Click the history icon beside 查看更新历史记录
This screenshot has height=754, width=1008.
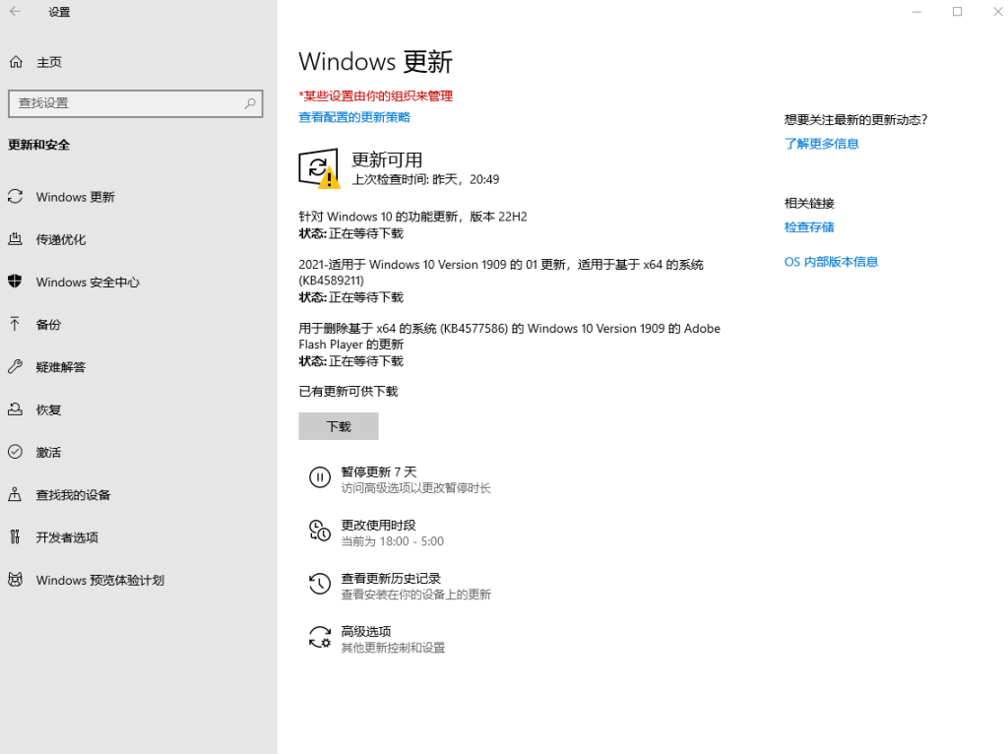click(x=319, y=584)
